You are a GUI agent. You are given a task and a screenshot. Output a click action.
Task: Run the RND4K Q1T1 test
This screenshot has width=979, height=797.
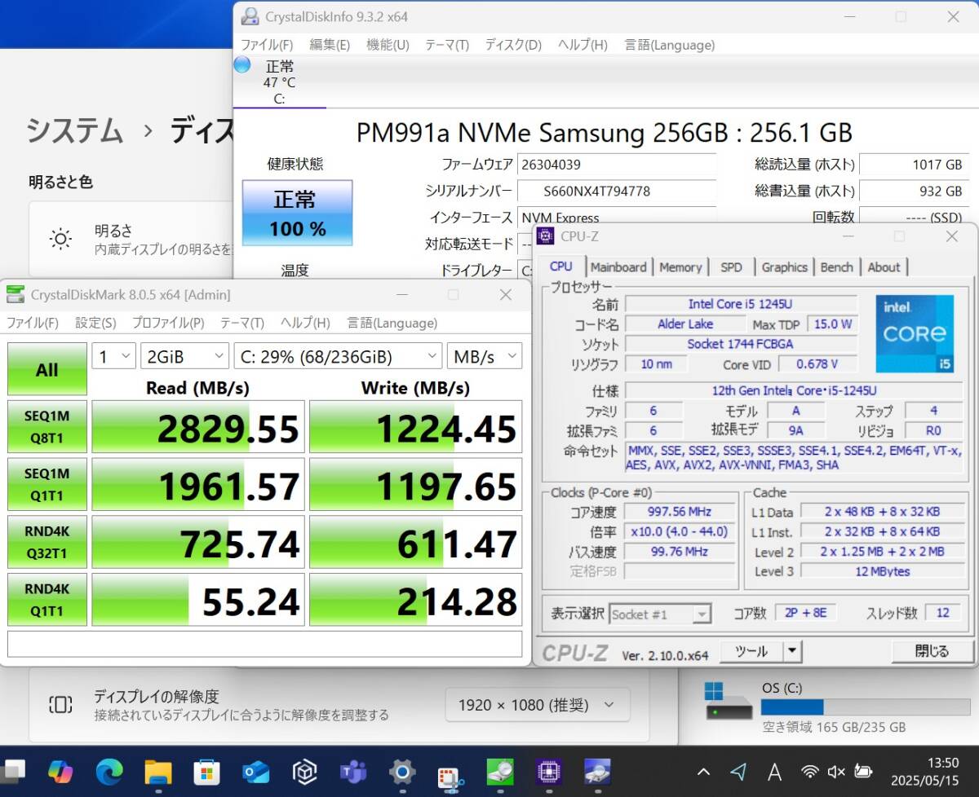tap(47, 600)
